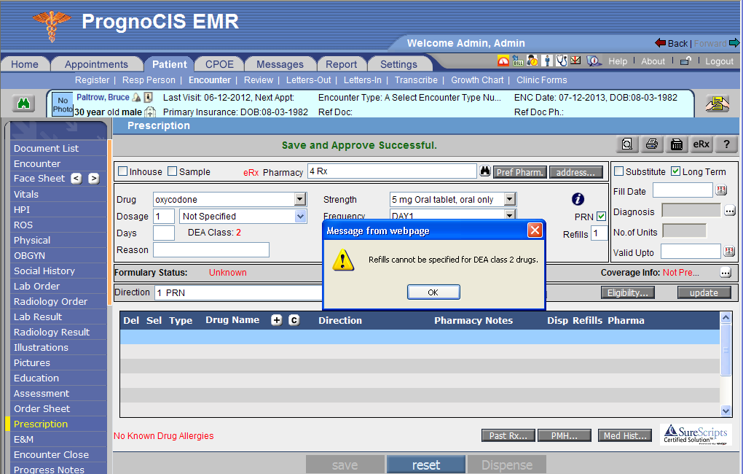Screen dimensions: 743x474
Task: Open the question mark help button
Action: click(x=726, y=144)
